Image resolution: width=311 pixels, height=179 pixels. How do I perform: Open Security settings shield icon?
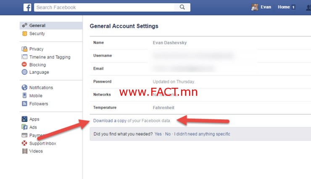pyautogui.click(x=25, y=34)
